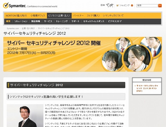Open the コンテストチラシ (PDF) link
Screen dimensions: 166x127
point(147,88)
